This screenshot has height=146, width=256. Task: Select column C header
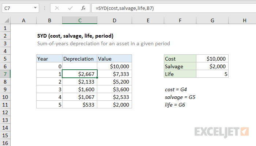point(80,20)
